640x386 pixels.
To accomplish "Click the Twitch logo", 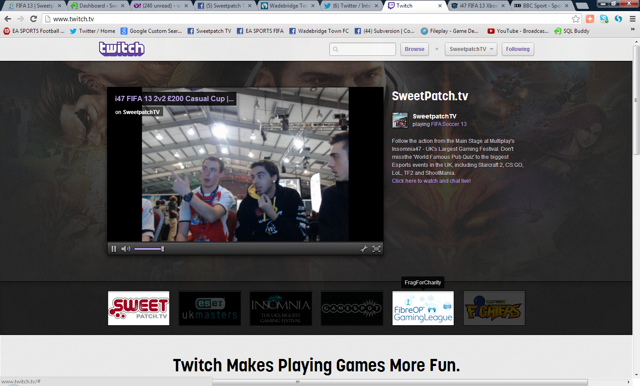I will pyautogui.click(x=122, y=49).
